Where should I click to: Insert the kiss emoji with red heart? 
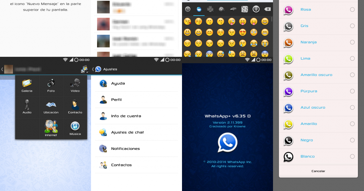(x=187, y=21)
